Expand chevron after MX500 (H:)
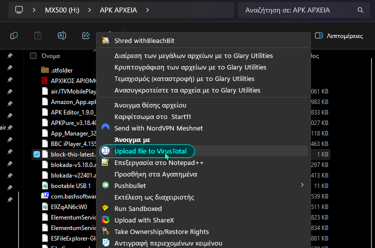The height and width of the screenshot is (248, 375). pos(89,10)
